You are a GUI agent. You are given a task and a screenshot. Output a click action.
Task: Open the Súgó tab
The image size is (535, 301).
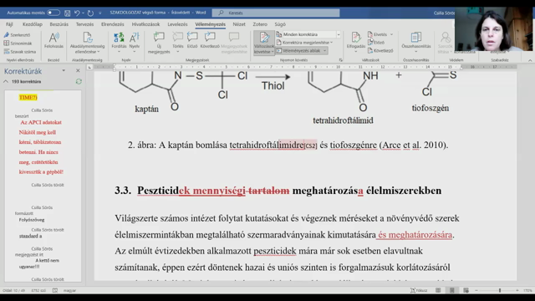click(x=280, y=24)
